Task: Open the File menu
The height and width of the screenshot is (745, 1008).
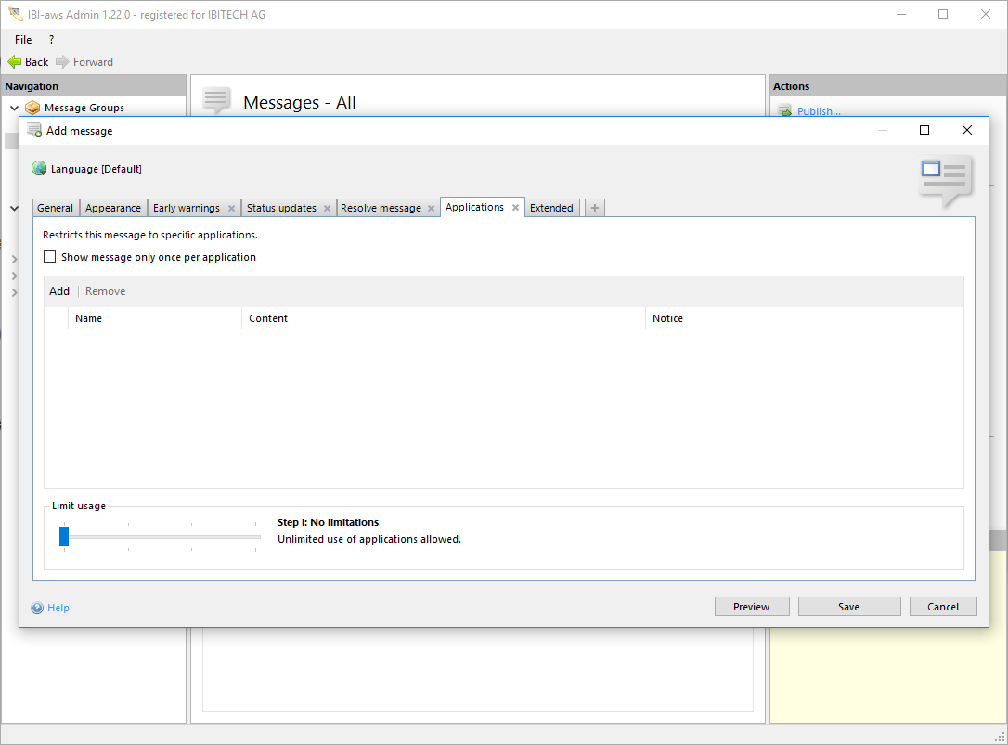Action: 23,40
